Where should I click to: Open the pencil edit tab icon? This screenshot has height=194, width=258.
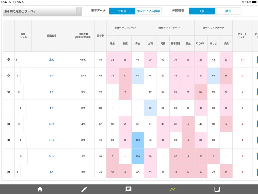(x=84, y=189)
